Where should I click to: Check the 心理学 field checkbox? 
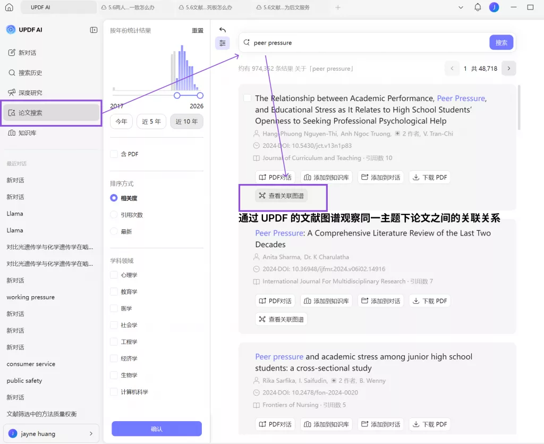(114, 275)
